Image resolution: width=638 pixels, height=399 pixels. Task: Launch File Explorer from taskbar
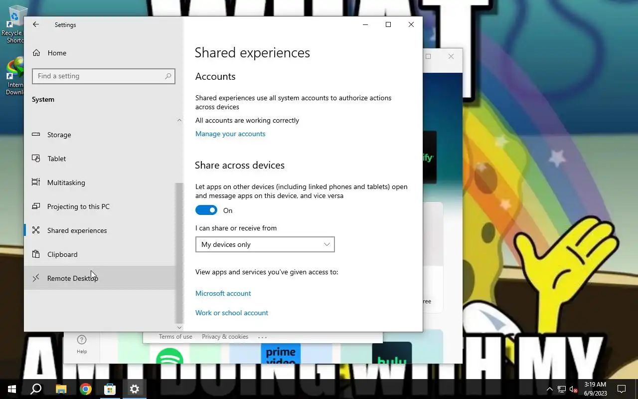click(61, 389)
